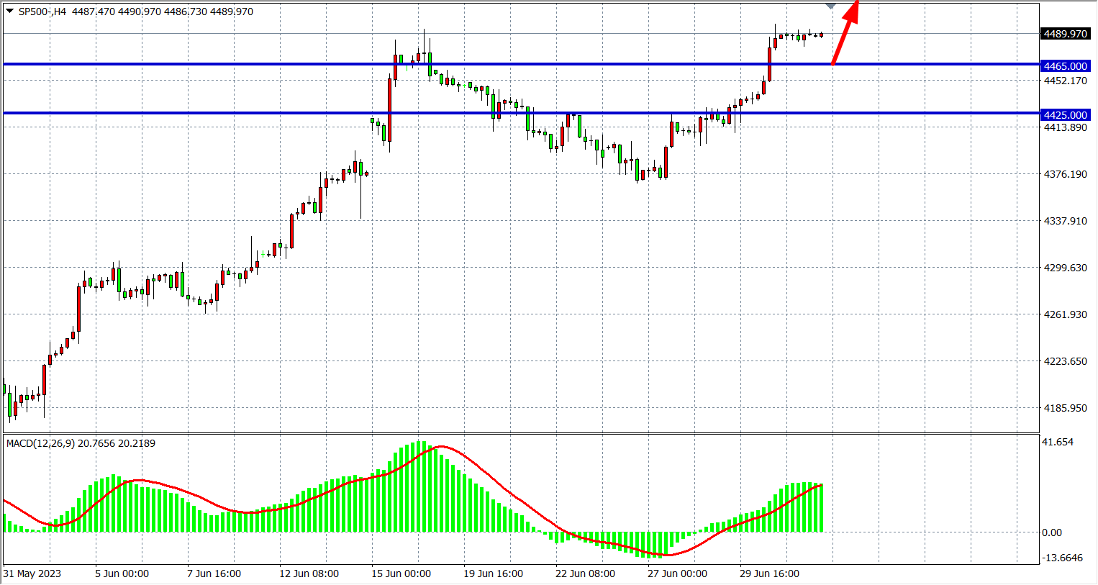Click the 41.654 value on MACD scale
Viewport: 1098px width, 585px height.
pos(1057,442)
